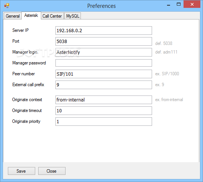Click the 'Manager login' label

25,52
